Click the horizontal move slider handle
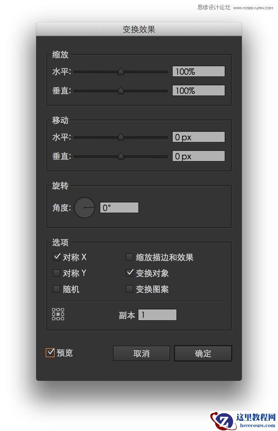Viewport: 278px width, 431px height. (121, 137)
